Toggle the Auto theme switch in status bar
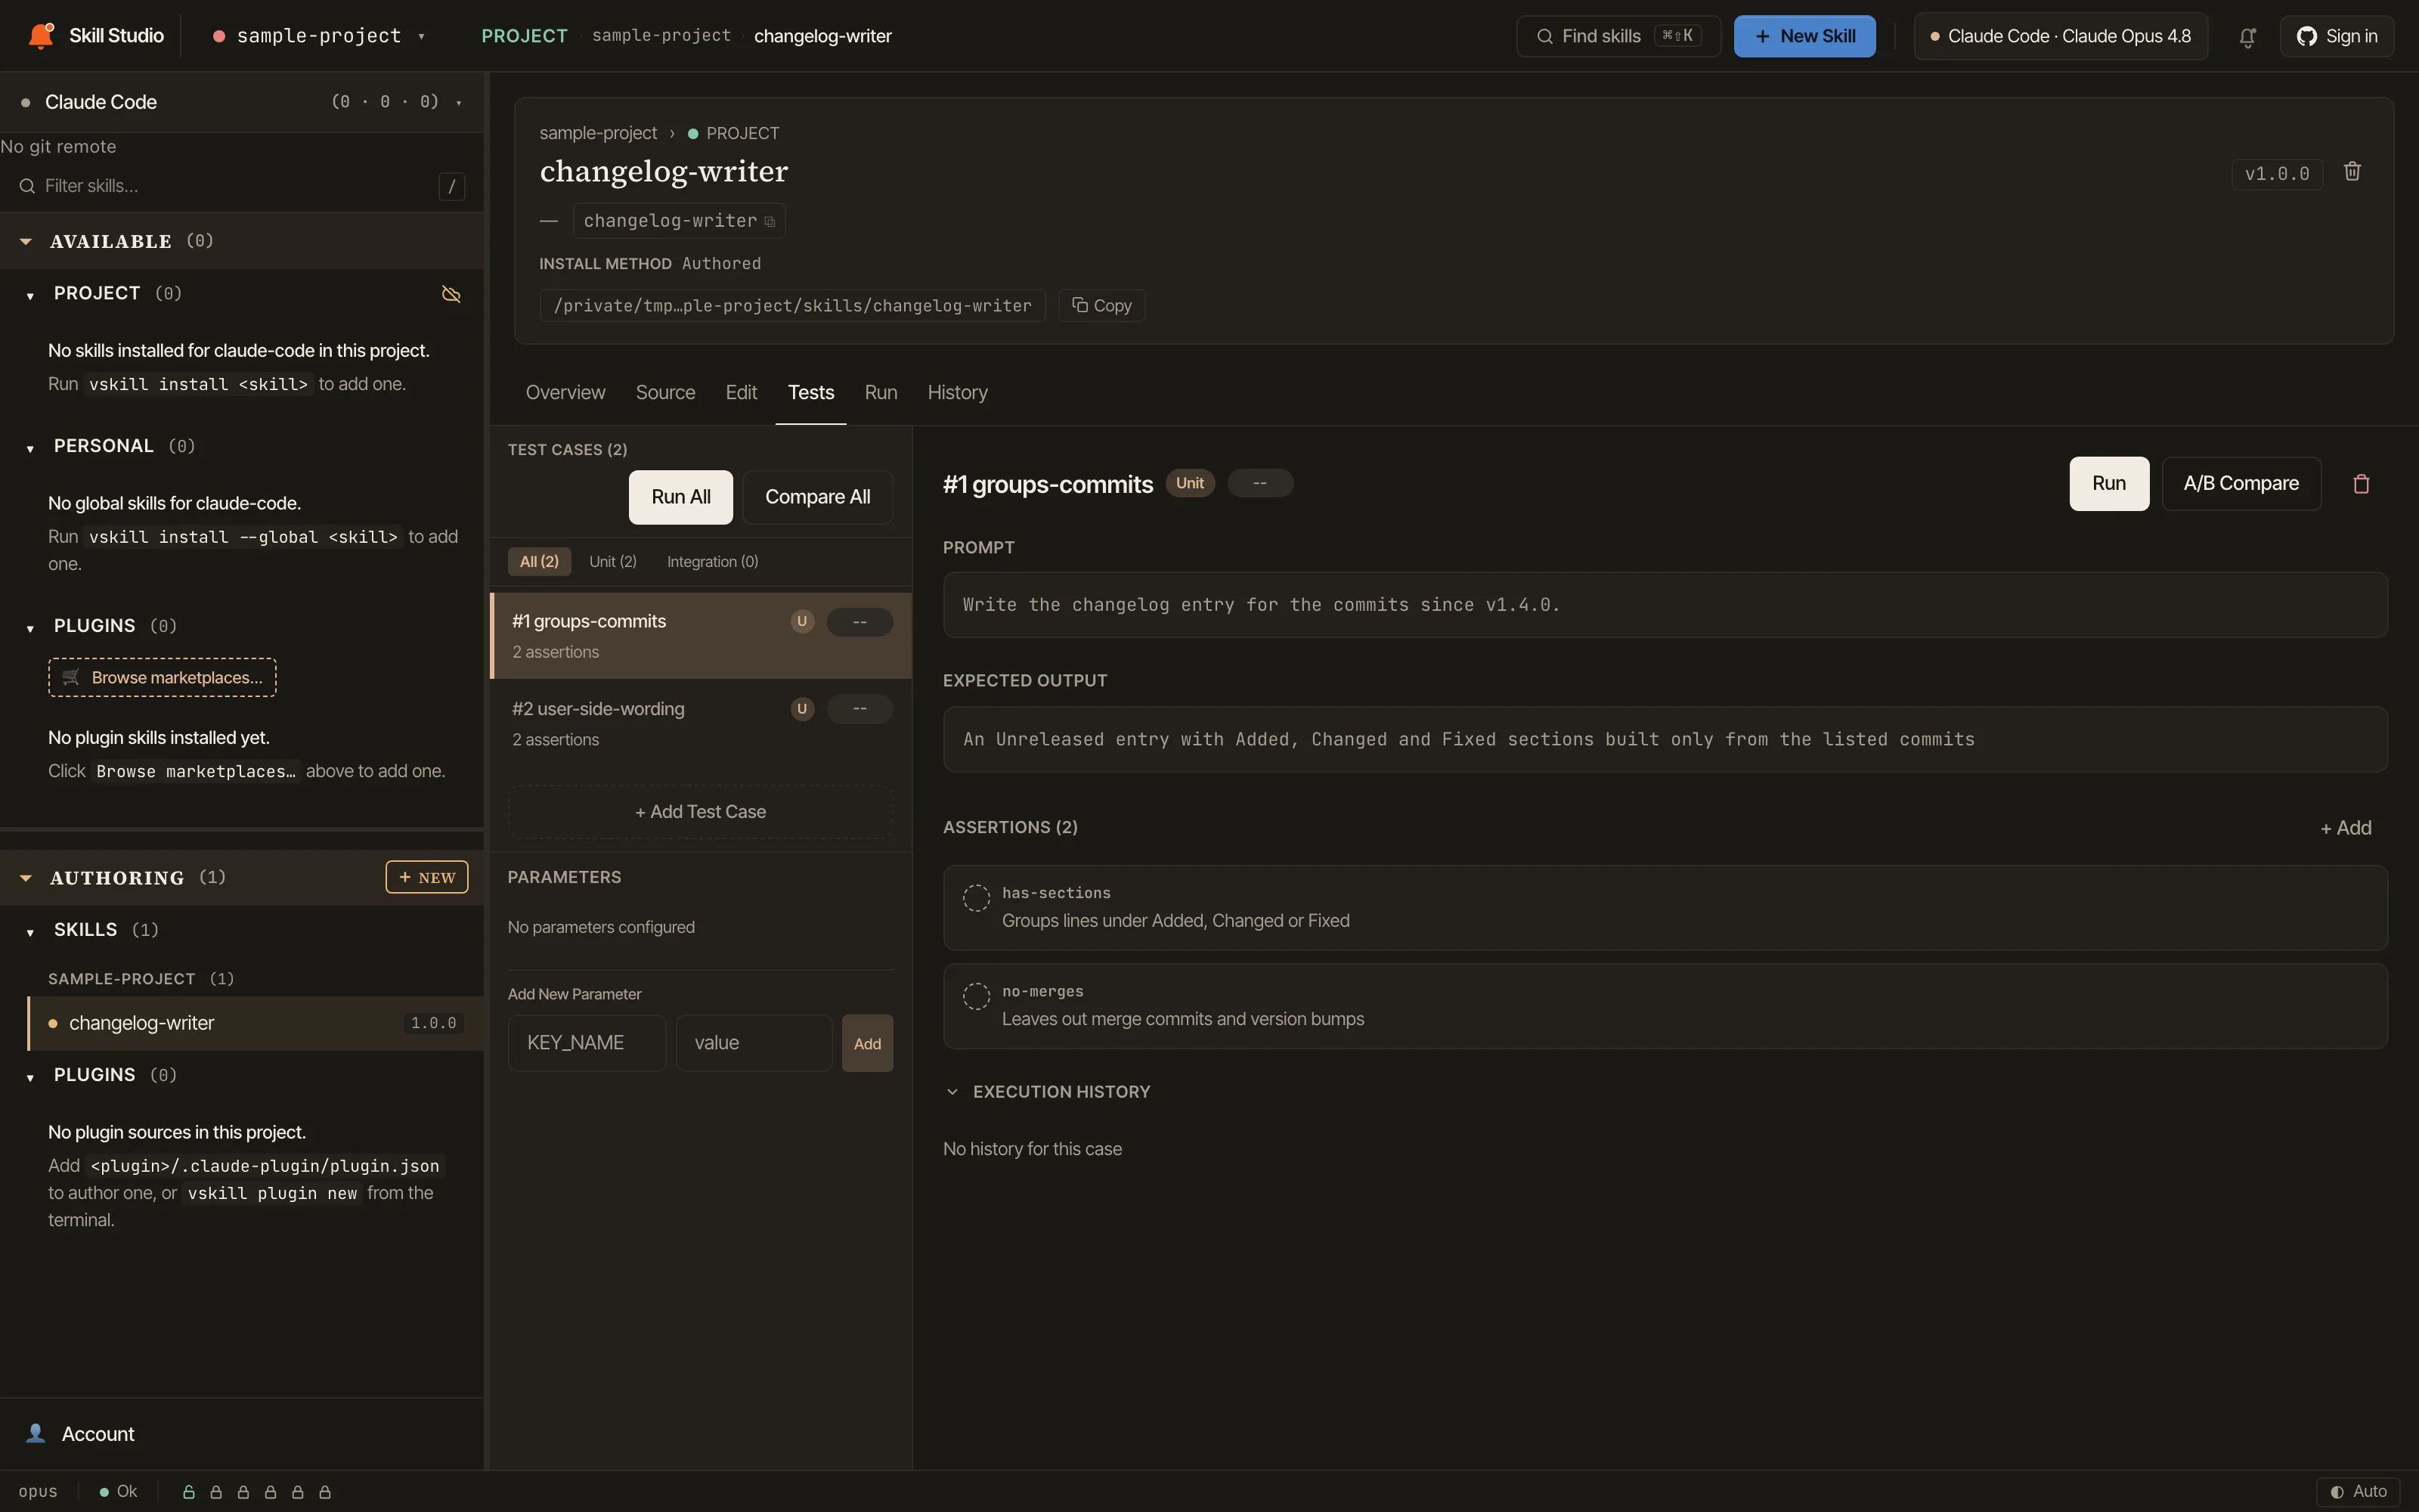The width and height of the screenshot is (2419, 1512). coord(2358,1492)
